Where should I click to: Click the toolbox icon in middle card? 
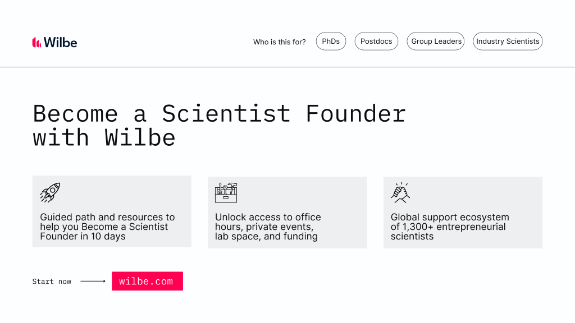pyautogui.click(x=226, y=193)
